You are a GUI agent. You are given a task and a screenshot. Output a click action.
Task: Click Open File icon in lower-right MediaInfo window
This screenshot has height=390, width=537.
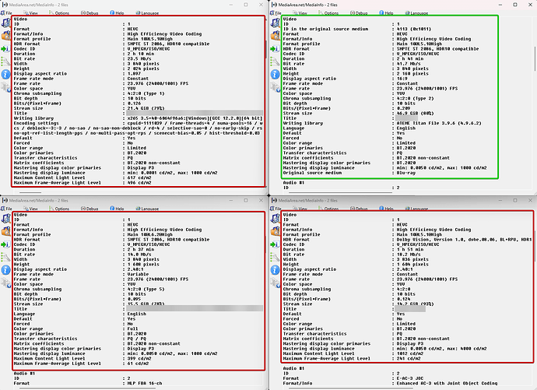coord(276,219)
